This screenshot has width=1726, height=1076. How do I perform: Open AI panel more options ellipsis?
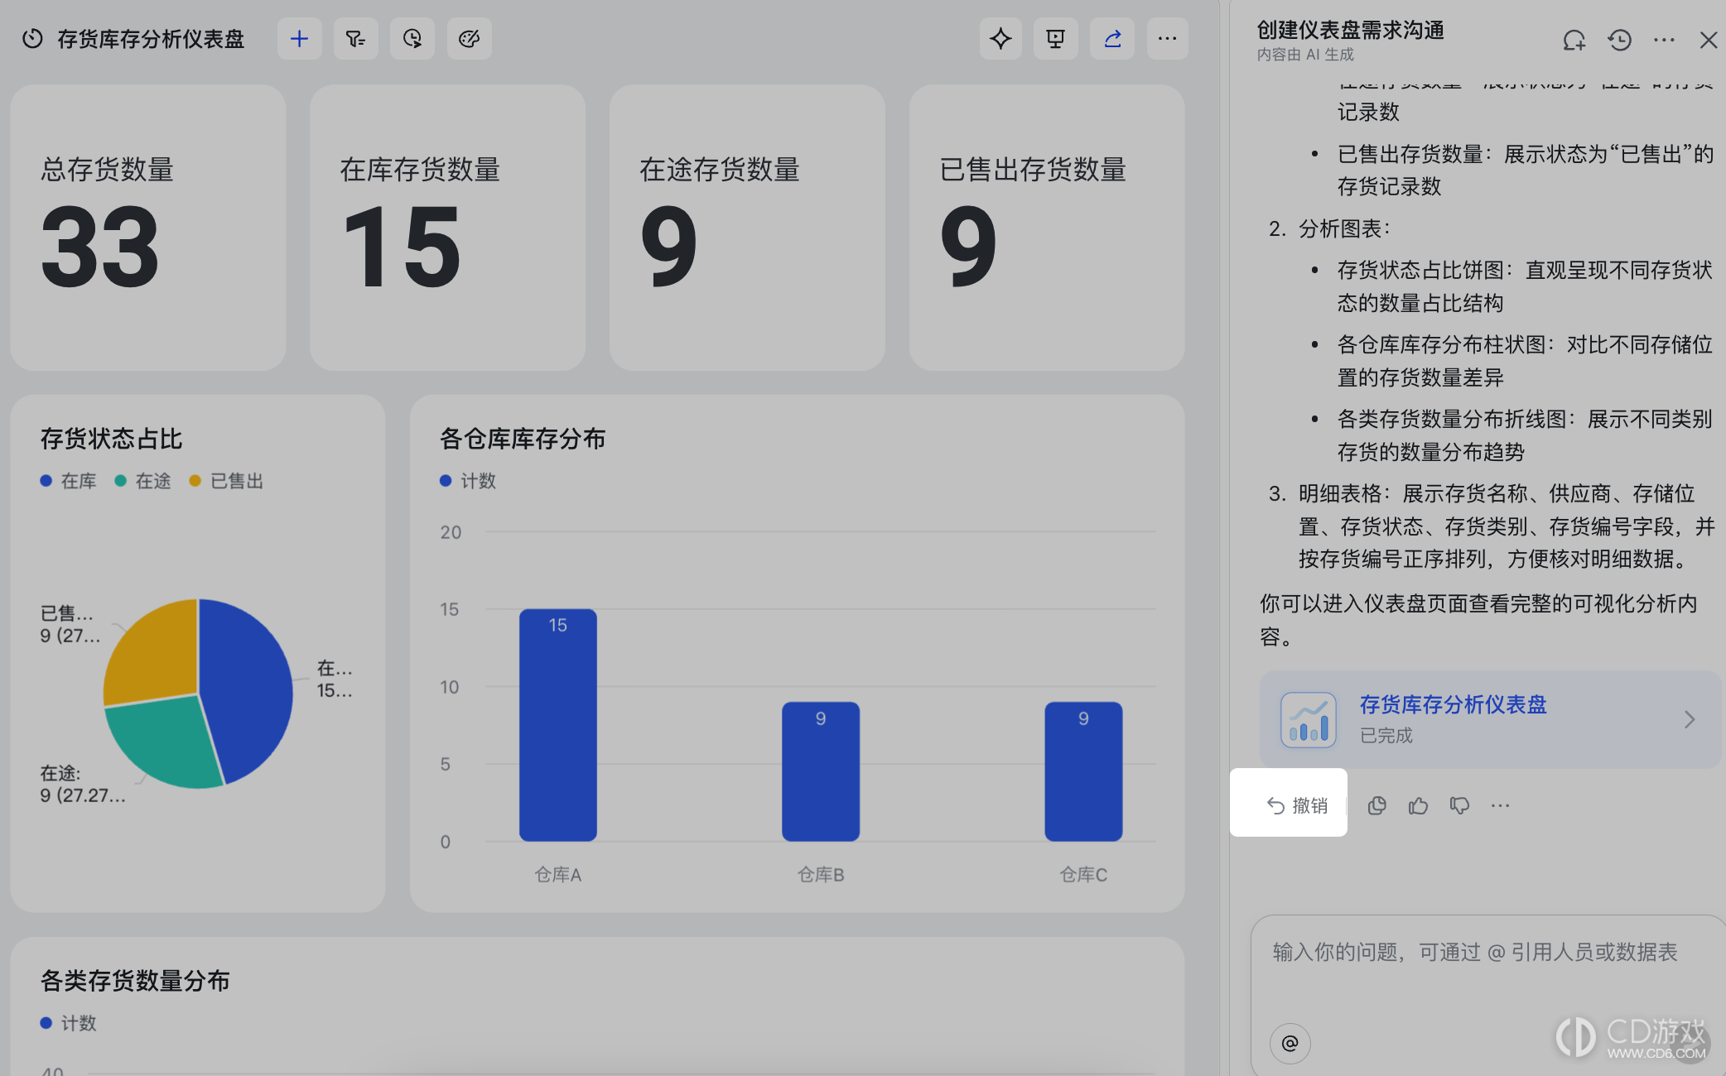click(1664, 40)
